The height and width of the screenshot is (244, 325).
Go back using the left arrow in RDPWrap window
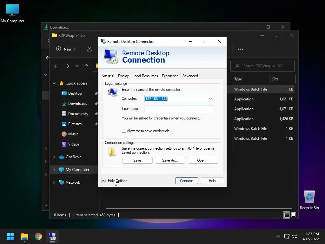(x=56, y=66)
